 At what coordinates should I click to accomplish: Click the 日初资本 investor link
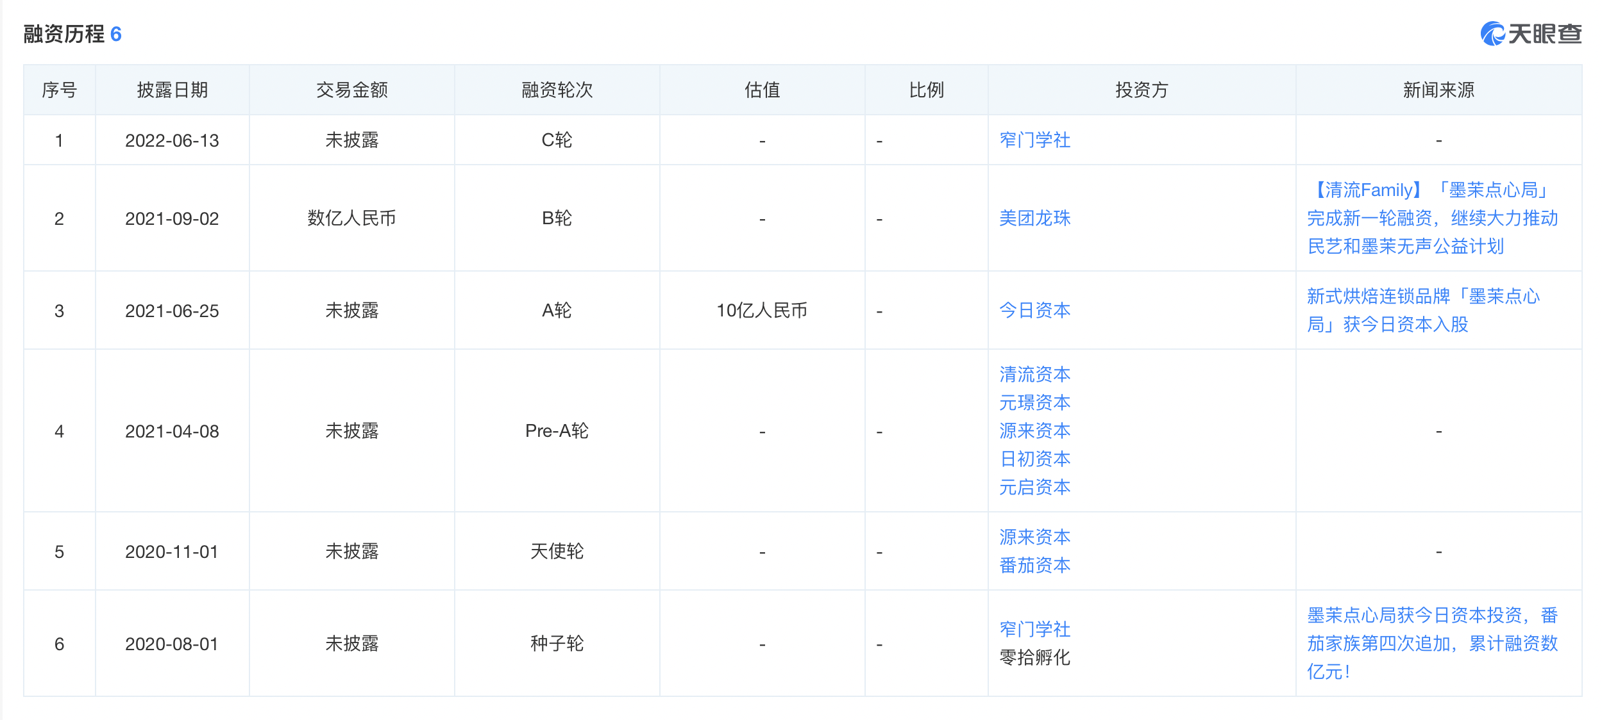click(x=1034, y=459)
